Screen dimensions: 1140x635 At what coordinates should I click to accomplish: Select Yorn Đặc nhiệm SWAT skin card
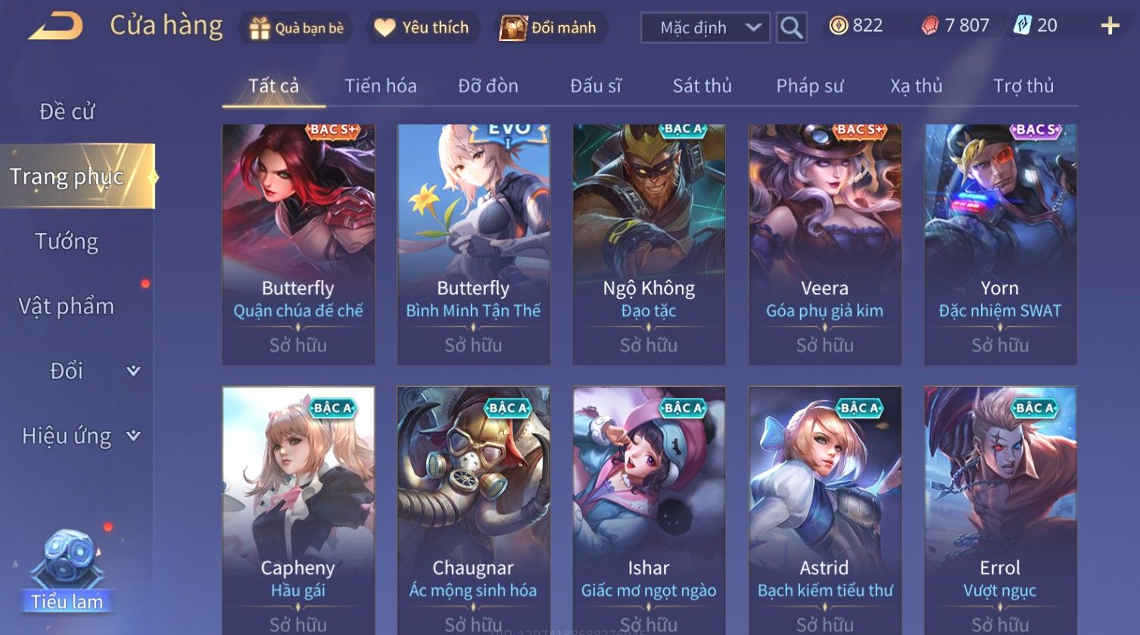(1000, 244)
